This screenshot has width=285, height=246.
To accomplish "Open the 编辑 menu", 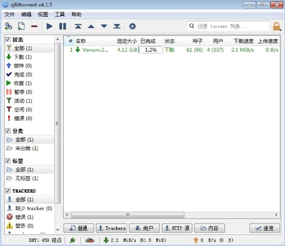I will pos(26,14).
